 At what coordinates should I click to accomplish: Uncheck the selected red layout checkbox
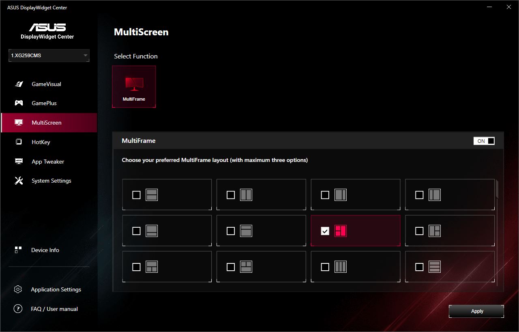[x=325, y=231]
